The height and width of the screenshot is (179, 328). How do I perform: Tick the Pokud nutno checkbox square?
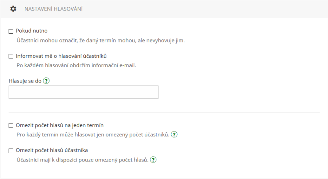[x=11, y=31]
